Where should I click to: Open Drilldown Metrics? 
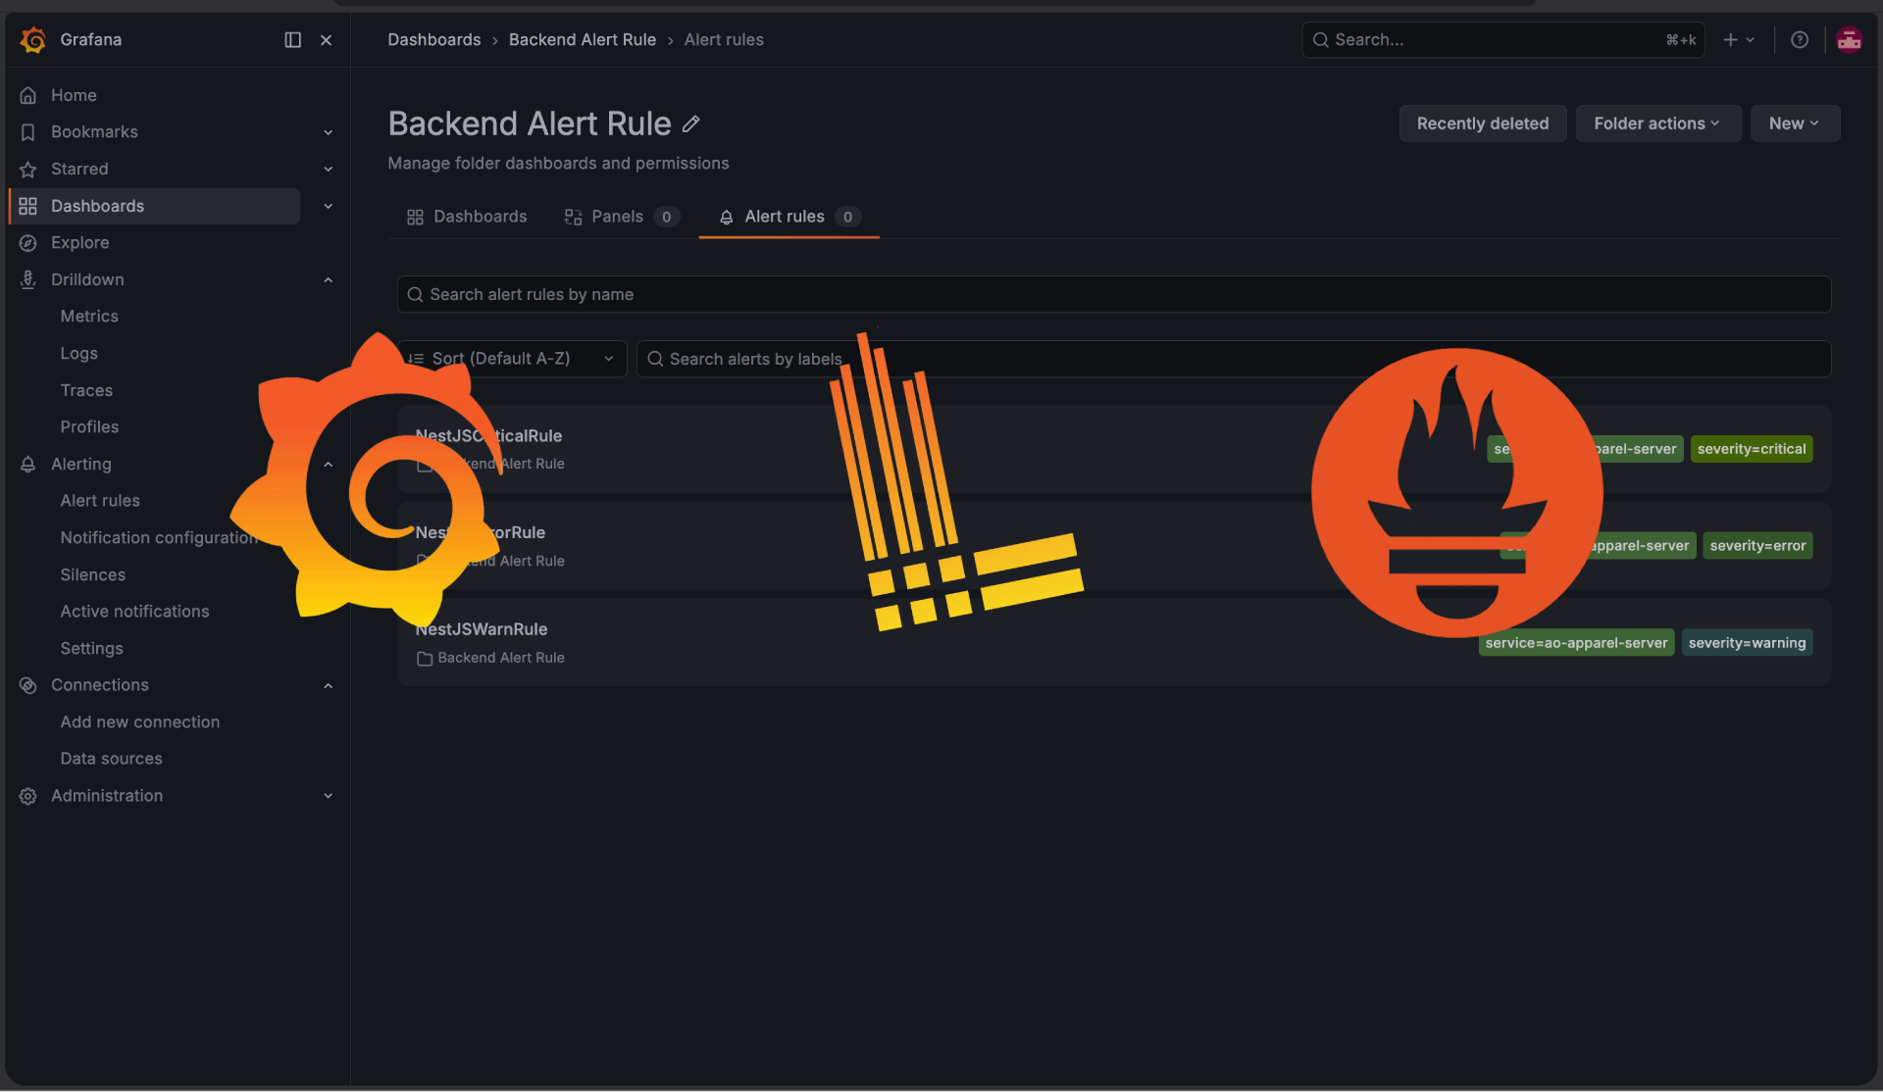point(89,316)
